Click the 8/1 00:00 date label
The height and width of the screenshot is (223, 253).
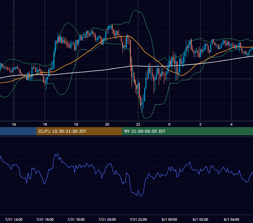(169, 219)
